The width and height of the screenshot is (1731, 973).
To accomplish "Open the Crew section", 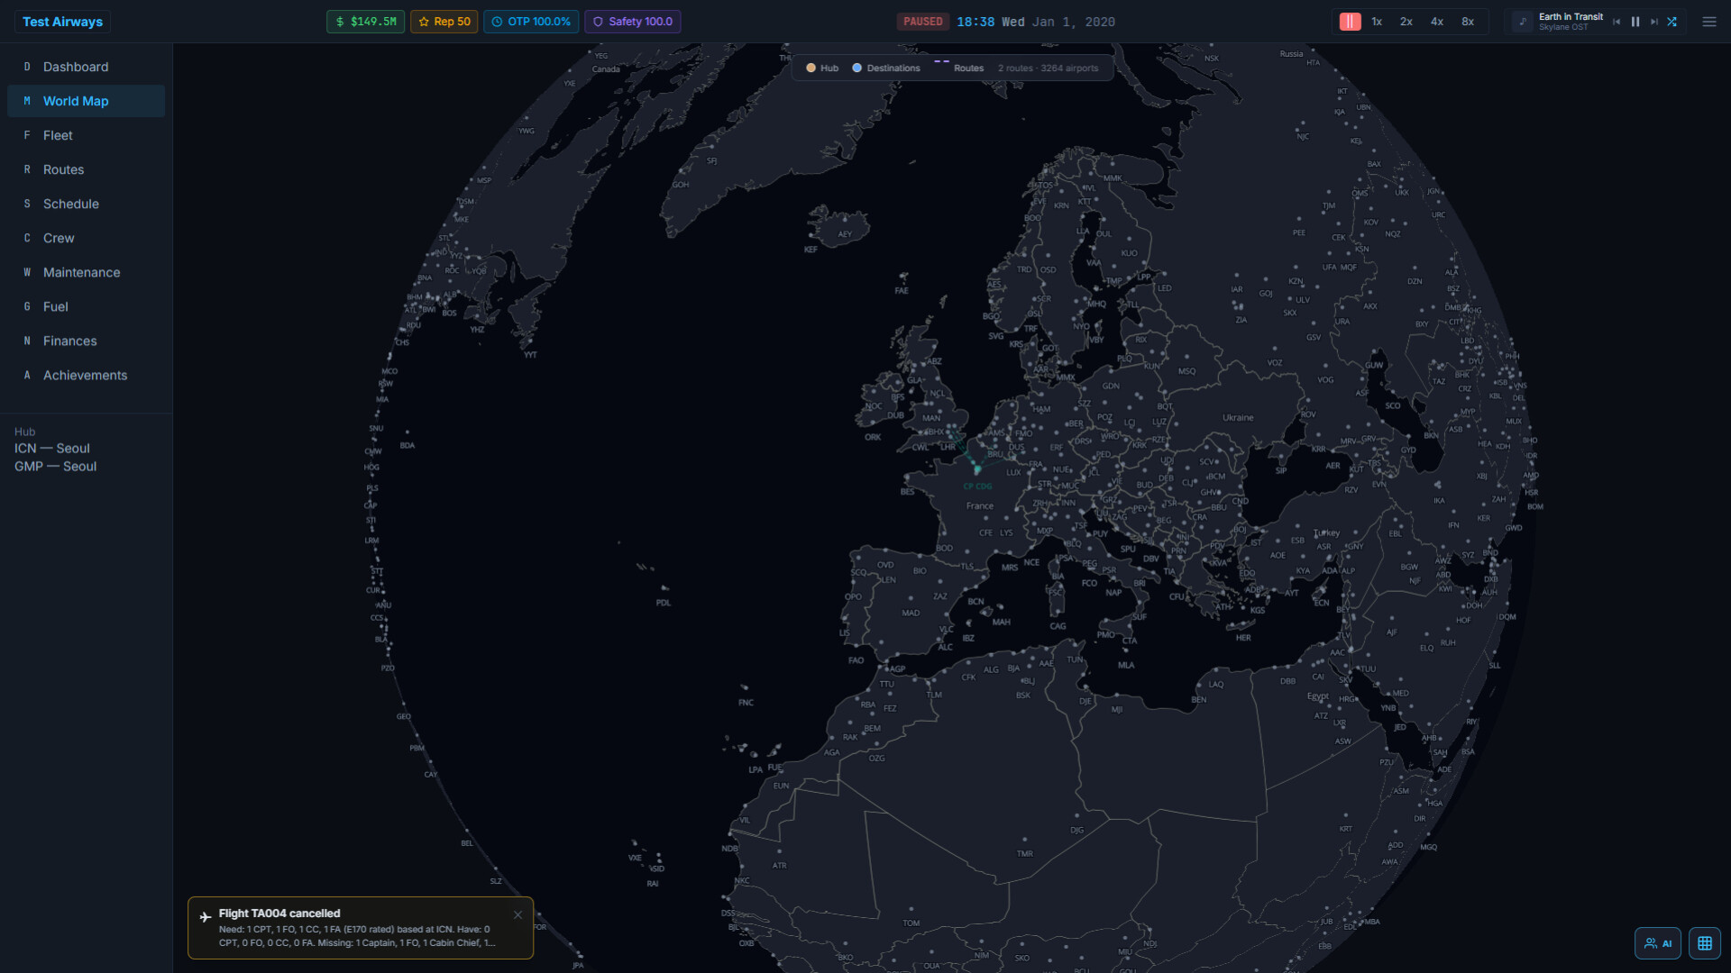I will point(86,238).
